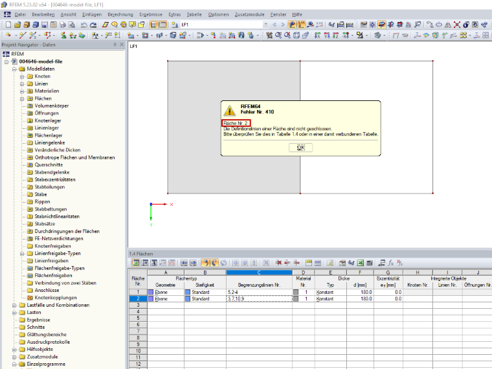This screenshot has height=369, width=492.
Task: Open the Hilfe menu
Action: click(297, 14)
